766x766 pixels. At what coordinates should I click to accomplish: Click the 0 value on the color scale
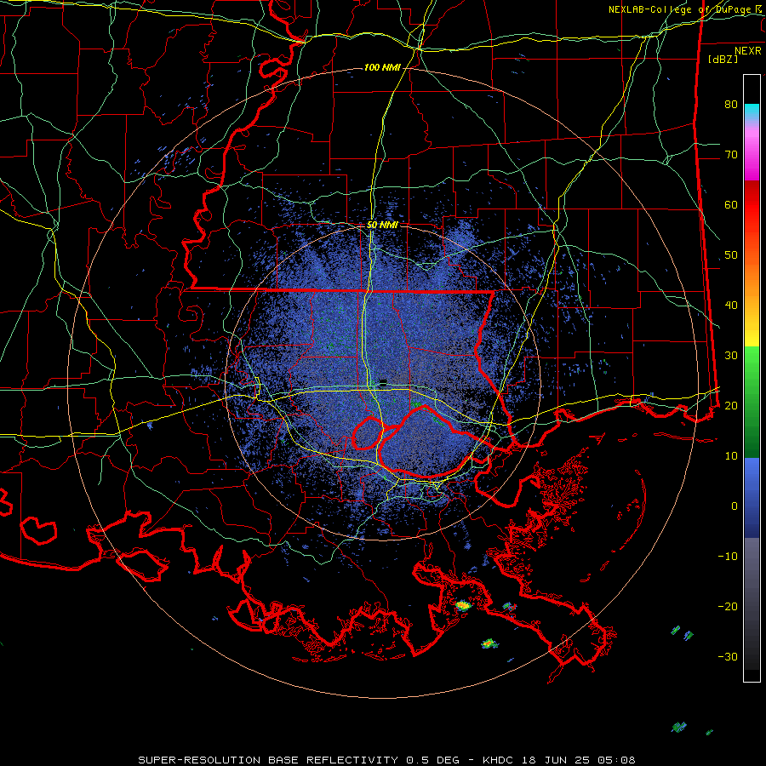(735, 506)
